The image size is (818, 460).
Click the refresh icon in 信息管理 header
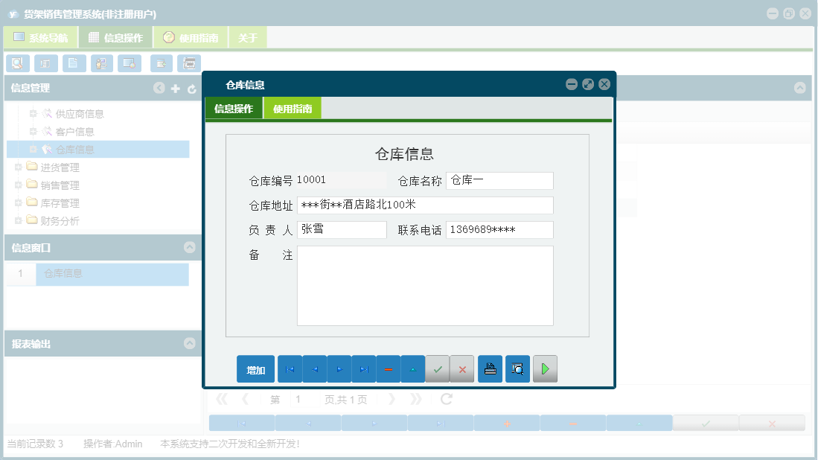point(192,88)
